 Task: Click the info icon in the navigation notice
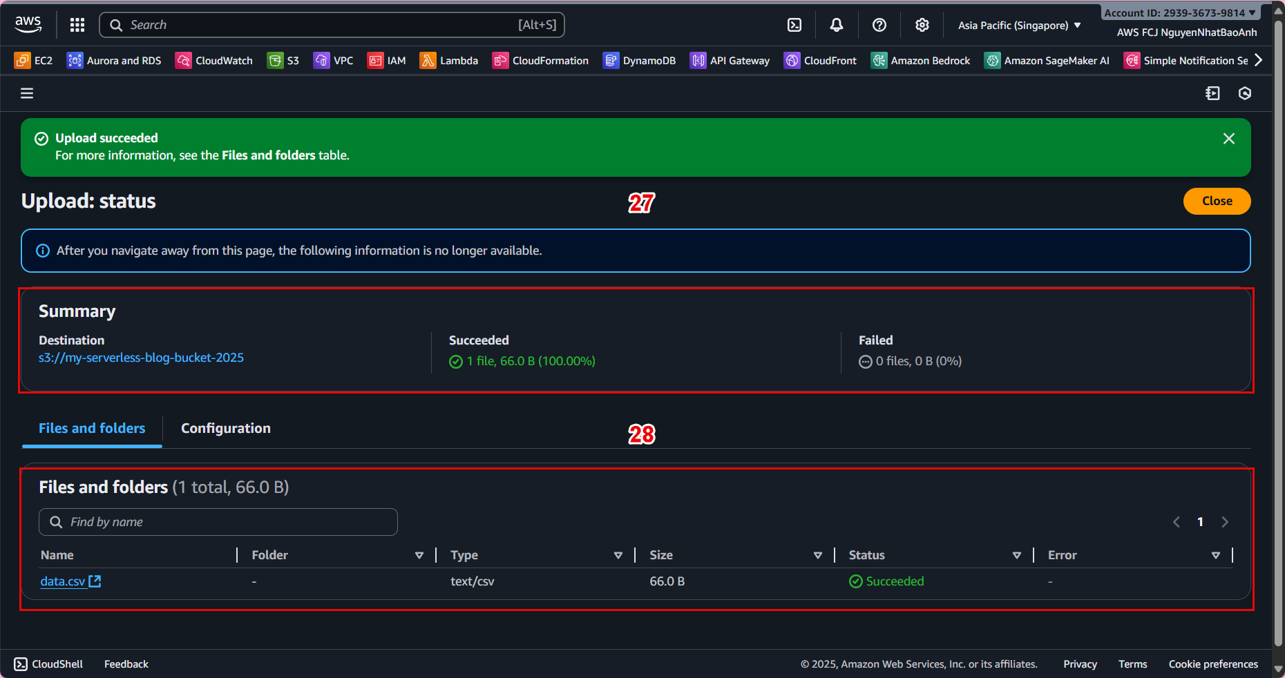pos(43,251)
